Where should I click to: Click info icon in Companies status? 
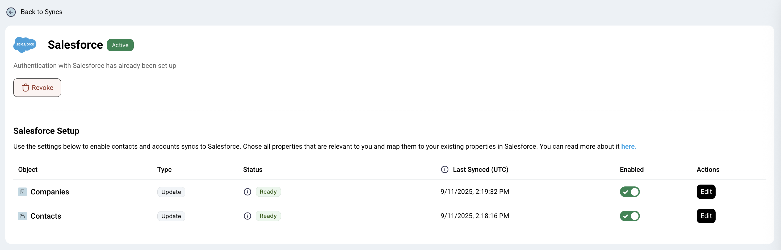(247, 192)
